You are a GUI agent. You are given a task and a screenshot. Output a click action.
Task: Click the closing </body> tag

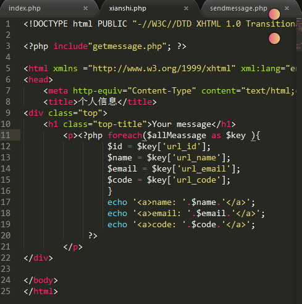41,280
